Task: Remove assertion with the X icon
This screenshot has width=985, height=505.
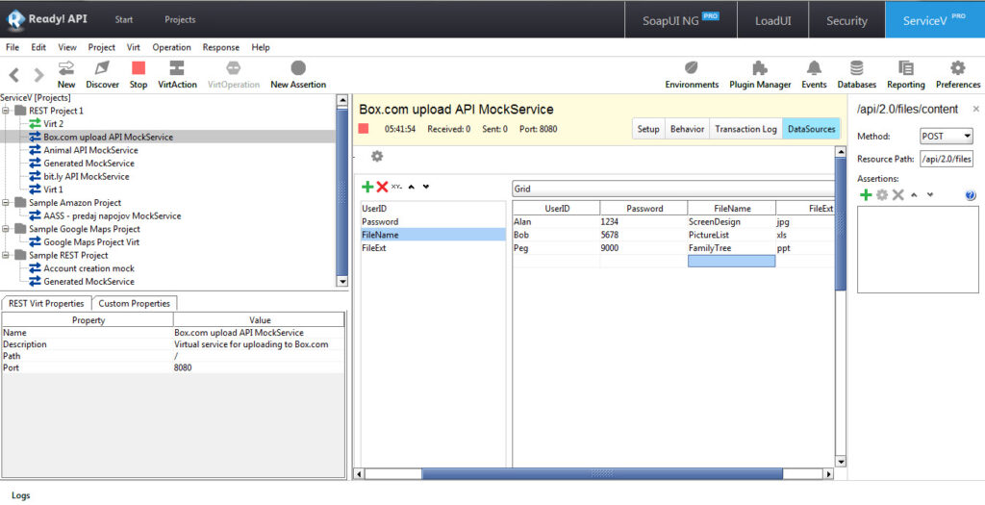Action: (898, 195)
